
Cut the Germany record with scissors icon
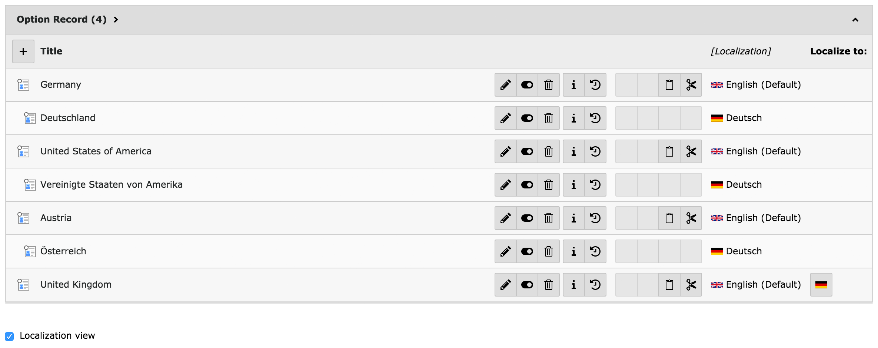pyautogui.click(x=691, y=85)
